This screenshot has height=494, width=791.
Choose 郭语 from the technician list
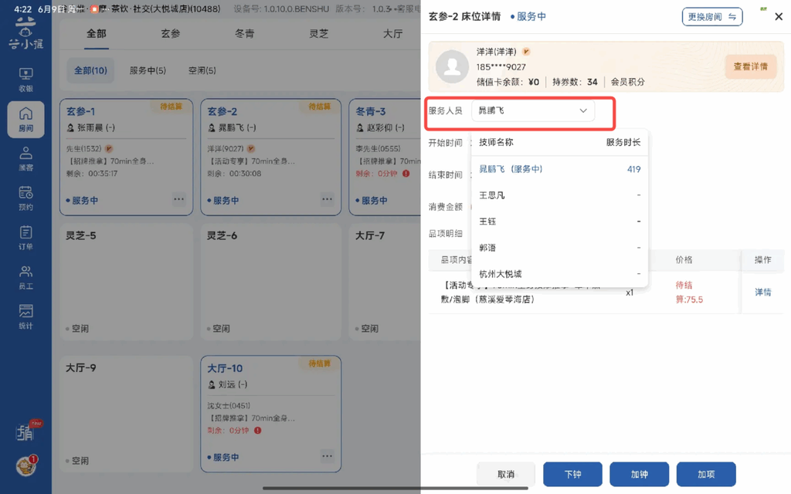(559, 248)
